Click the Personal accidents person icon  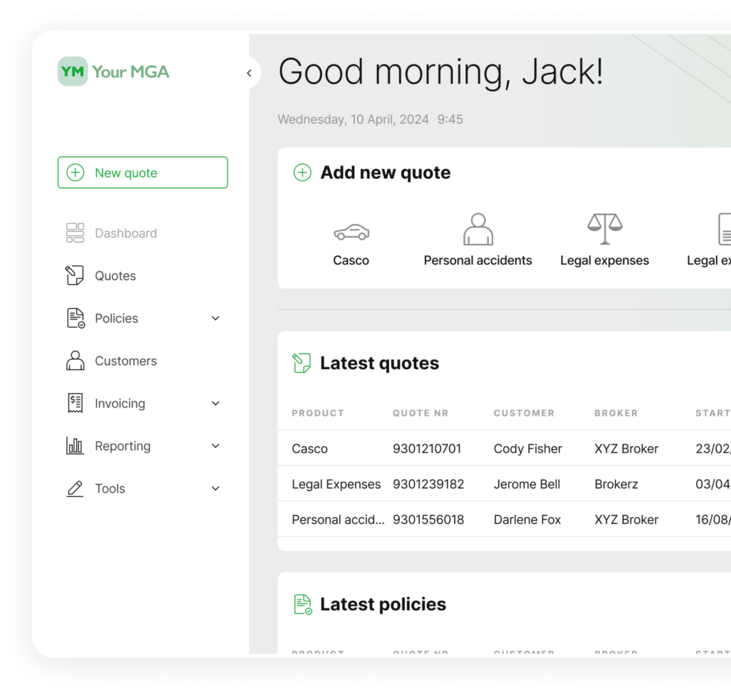(478, 229)
